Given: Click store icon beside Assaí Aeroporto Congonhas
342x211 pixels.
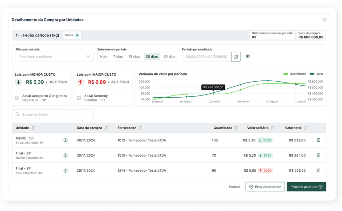Looking at the screenshot, I should [x=16, y=98].
